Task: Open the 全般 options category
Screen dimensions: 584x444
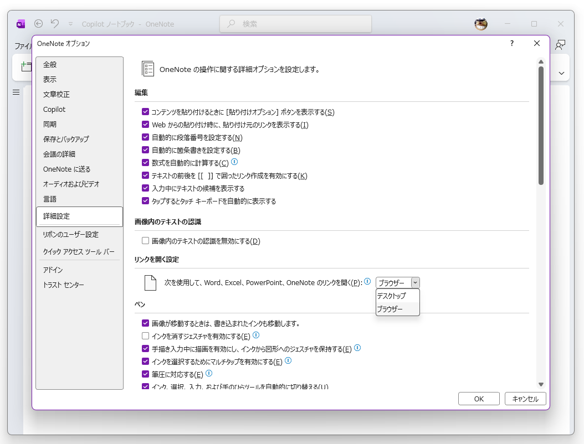Action: (x=79, y=64)
